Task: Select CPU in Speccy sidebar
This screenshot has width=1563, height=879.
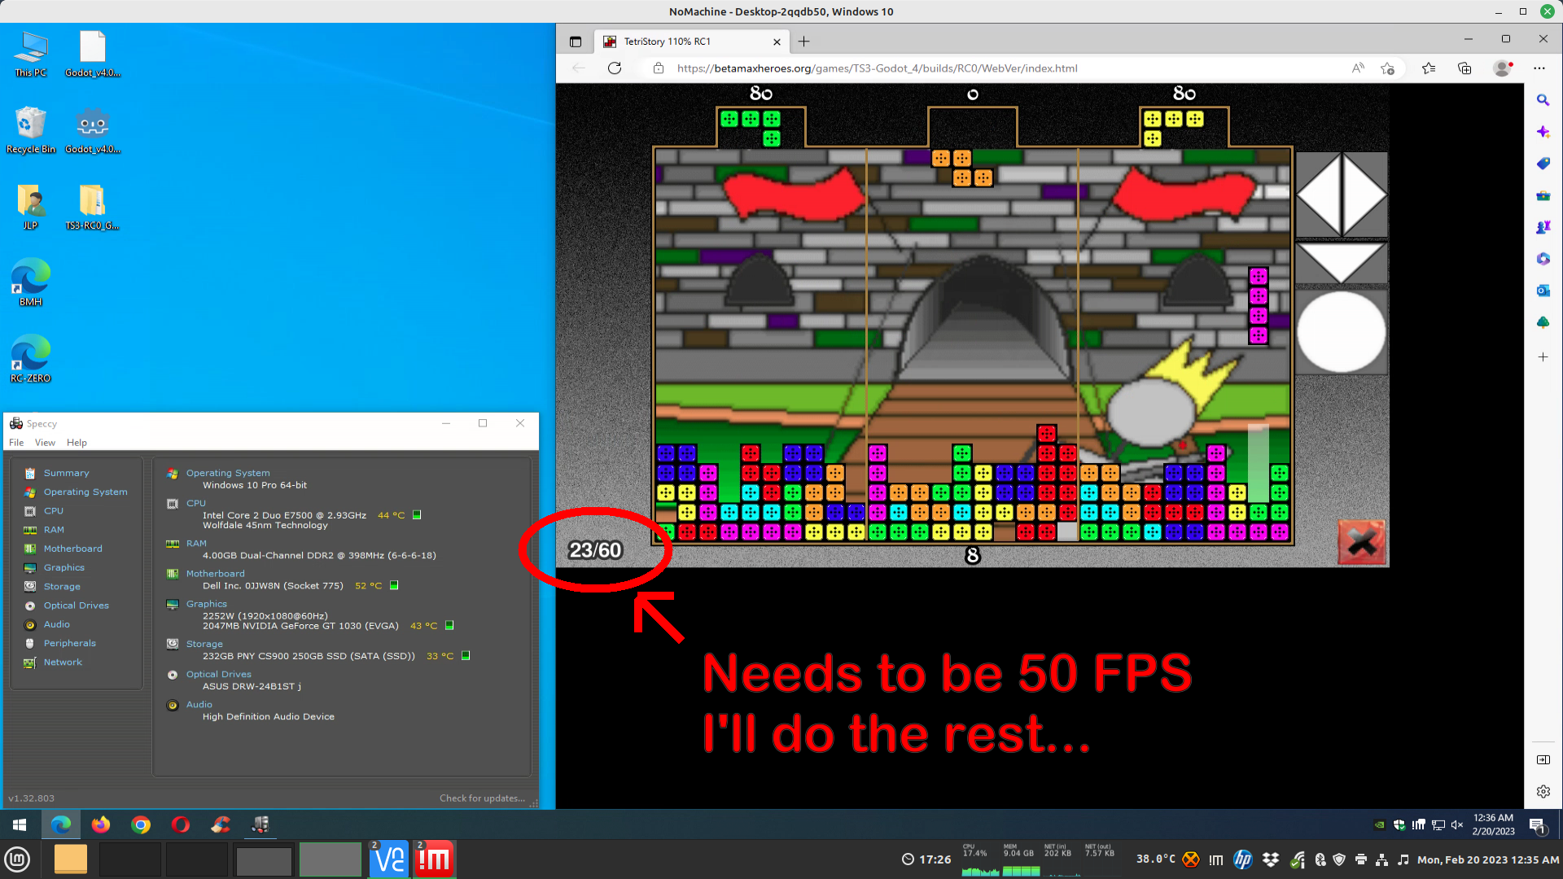Action: (54, 511)
